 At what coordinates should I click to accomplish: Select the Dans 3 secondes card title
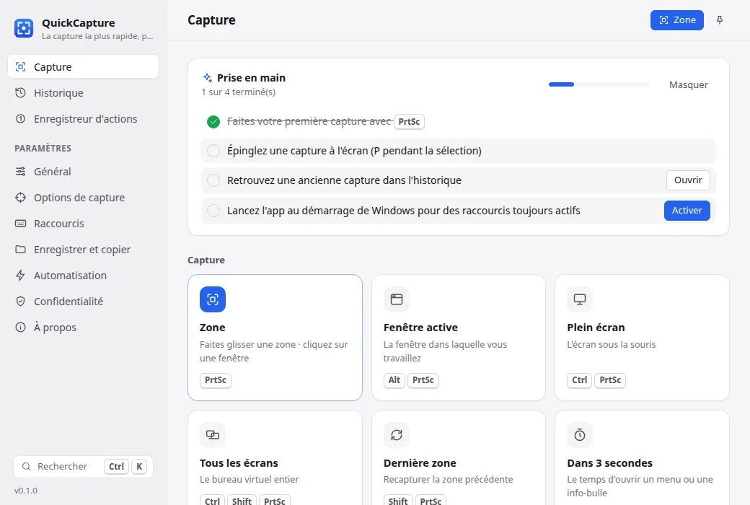610,463
